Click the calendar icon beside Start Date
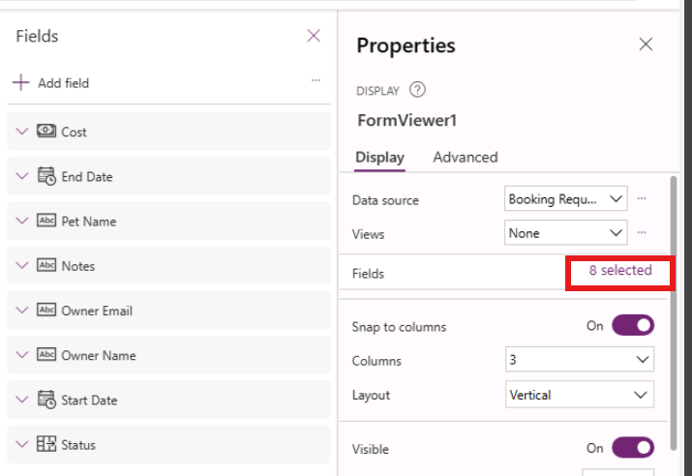The image size is (692, 476). 46,401
